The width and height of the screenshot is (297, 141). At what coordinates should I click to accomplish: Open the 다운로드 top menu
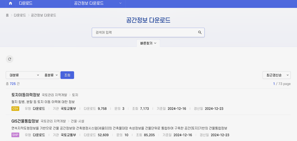click(26, 3)
